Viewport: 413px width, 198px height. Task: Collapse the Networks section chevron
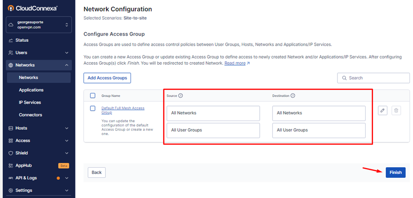click(67, 65)
